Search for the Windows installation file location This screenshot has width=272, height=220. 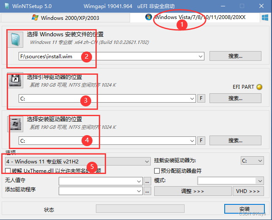(x=235, y=56)
